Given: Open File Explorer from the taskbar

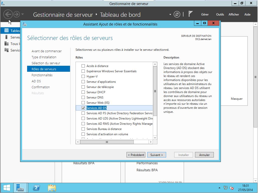Looking at the screenshot, I should pos(52,188).
